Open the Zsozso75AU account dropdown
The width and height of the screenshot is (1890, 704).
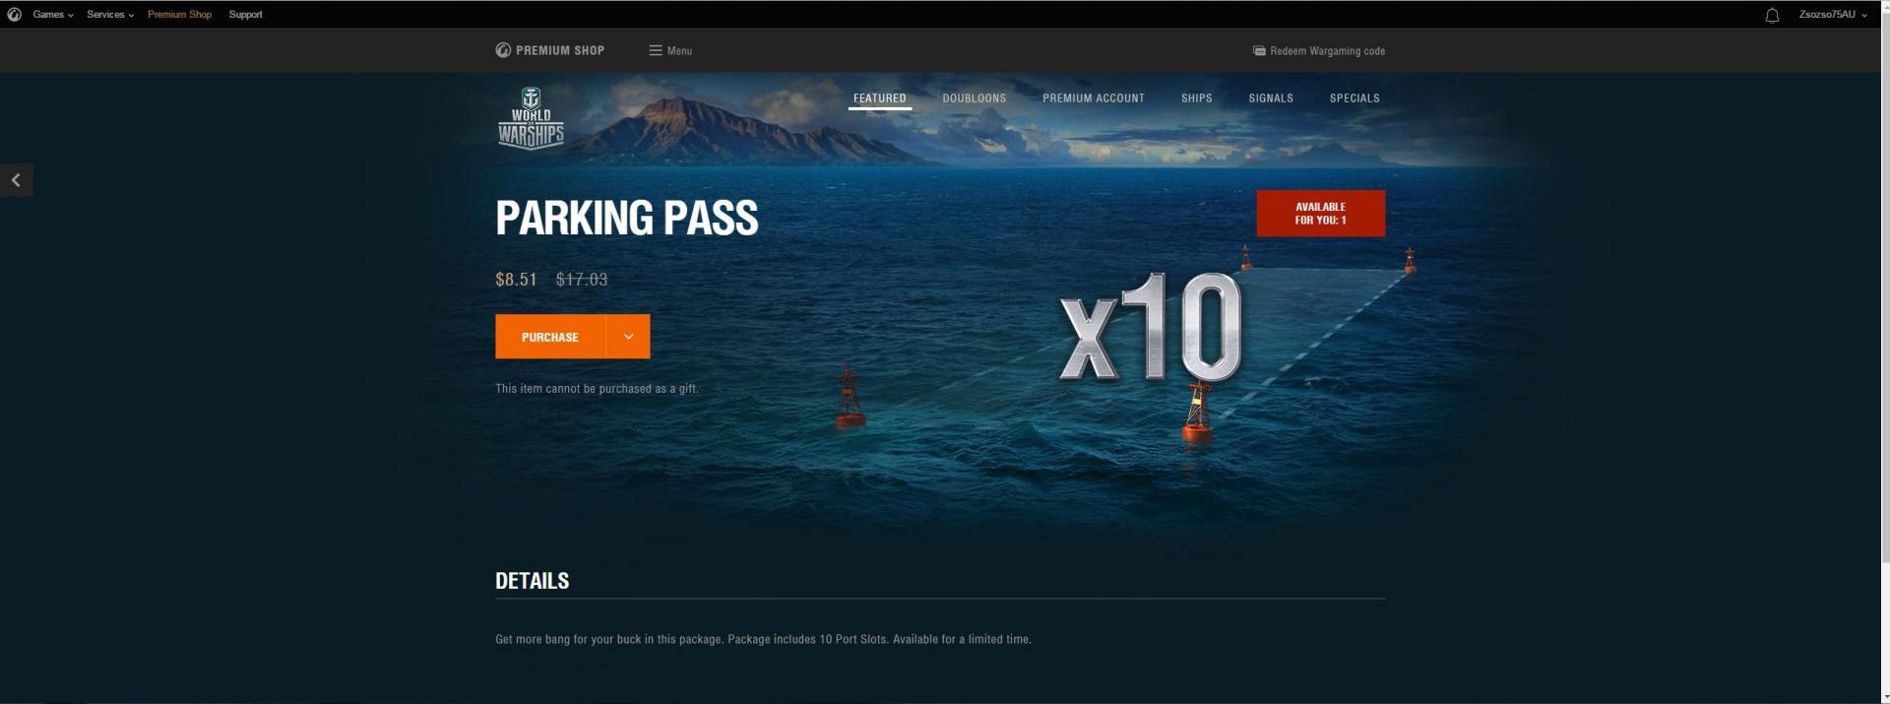1832,15
